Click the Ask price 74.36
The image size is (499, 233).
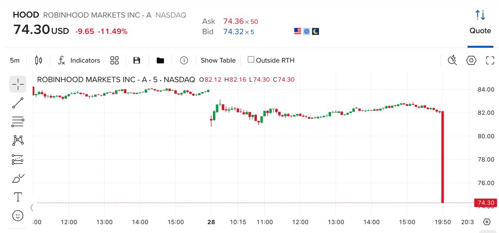[x=233, y=21]
